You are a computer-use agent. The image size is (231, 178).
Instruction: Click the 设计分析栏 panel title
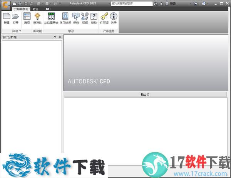(x=10, y=37)
